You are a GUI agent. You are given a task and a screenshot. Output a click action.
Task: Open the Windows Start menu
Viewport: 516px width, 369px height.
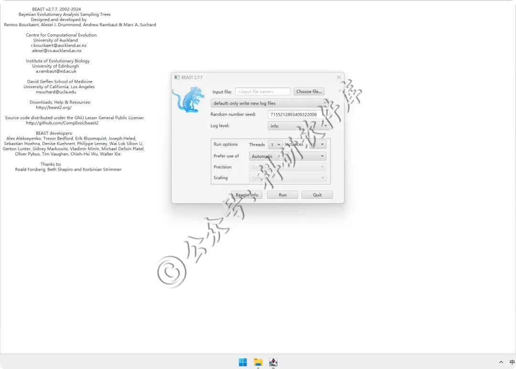(x=243, y=362)
